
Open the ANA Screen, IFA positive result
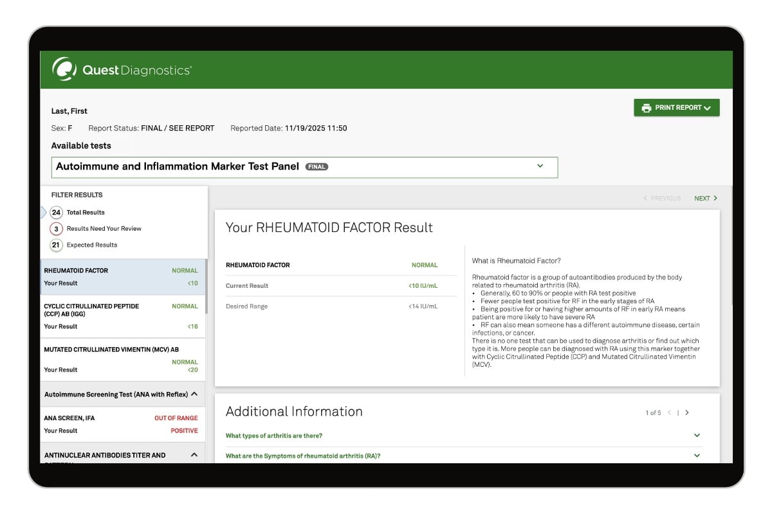[x=121, y=424]
